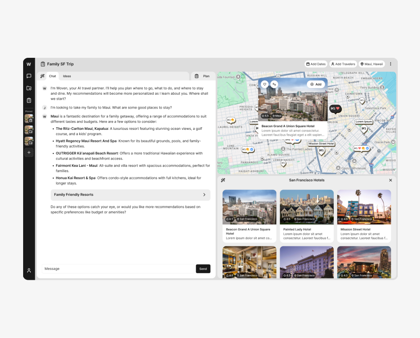Screen dimensions: 420x338
Task: Favorite Beacon Grand hotel with heart icon
Action: (264, 84)
